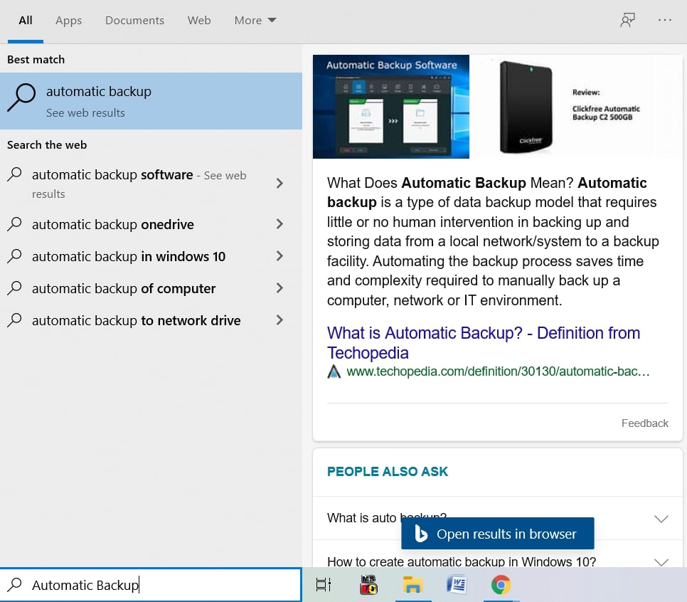Image resolution: width=687 pixels, height=602 pixels.
Task: Click the magnifier icon in the search box
Action: pyautogui.click(x=15, y=584)
